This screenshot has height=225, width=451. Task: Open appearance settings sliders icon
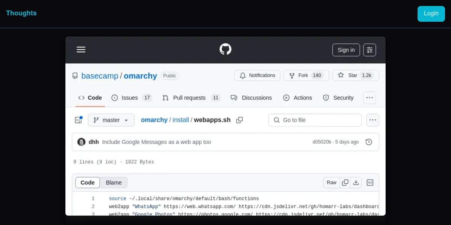pos(369,50)
